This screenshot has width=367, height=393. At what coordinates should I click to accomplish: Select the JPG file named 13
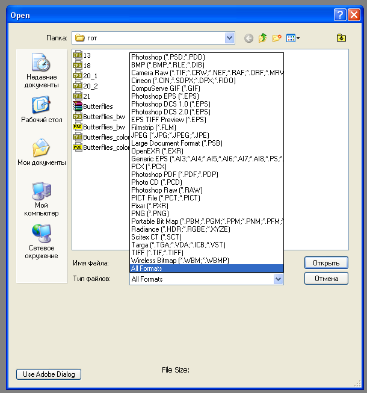coord(82,55)
